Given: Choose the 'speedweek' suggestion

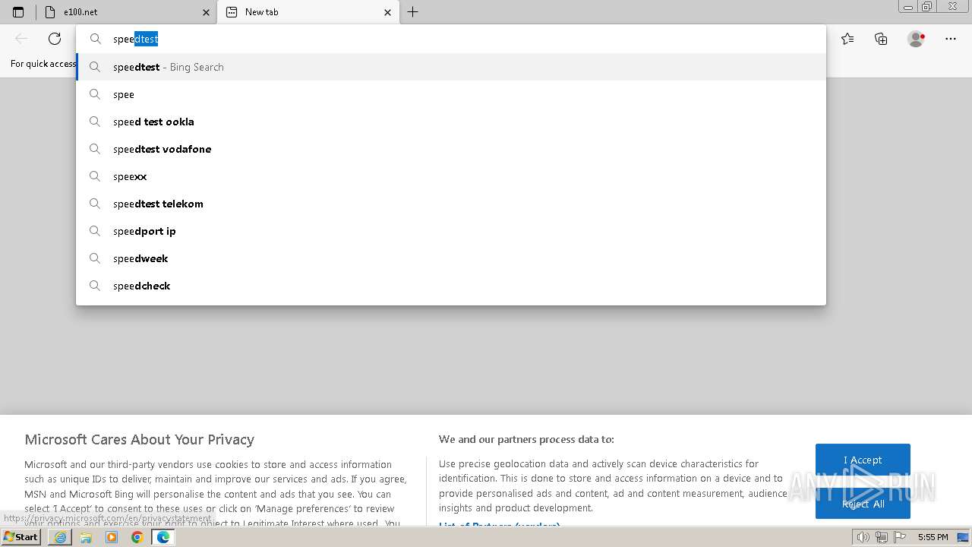Looking at the screenshot, I should tap(451, 258).
